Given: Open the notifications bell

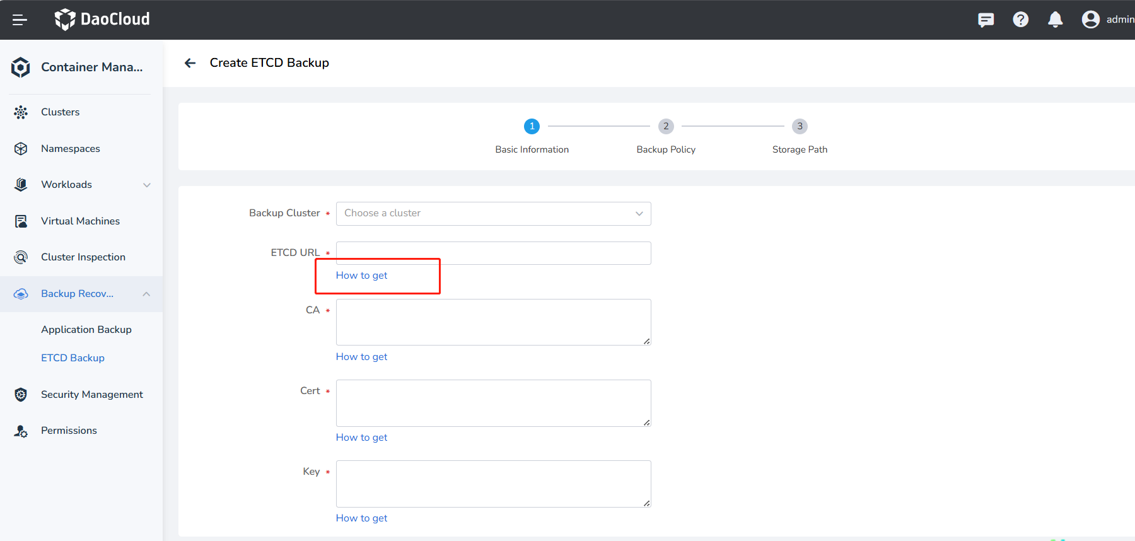Looking at the screenshot, I should coord(1055,20).
